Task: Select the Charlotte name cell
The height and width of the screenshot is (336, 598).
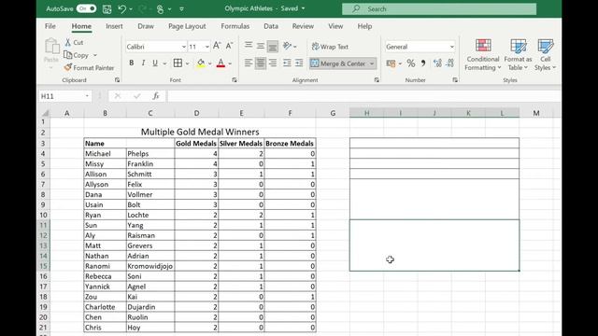Action: (x=105, y=307)
